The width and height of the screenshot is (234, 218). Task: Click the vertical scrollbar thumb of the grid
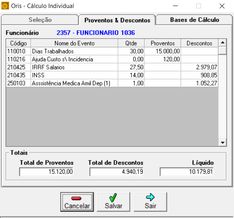click(x=222, y=50)
